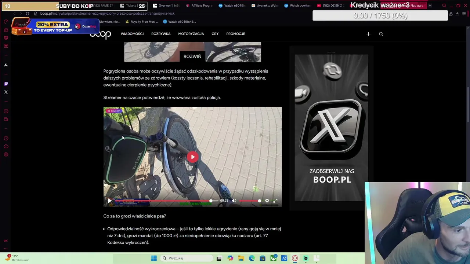Click the browser downloads icon at top right

(x=457, y=14)
